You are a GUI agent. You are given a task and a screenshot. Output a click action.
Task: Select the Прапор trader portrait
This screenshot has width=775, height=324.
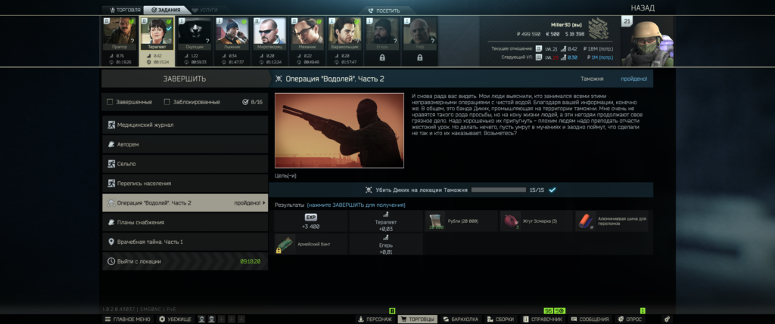pyautogui.click(x=120, y=35)
